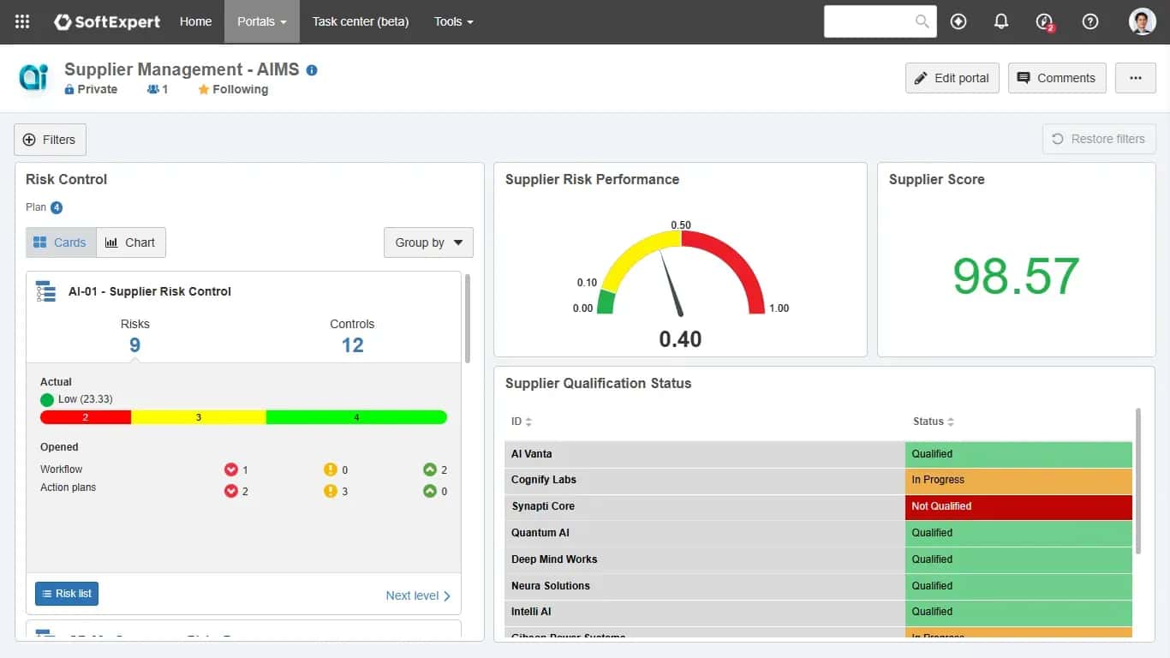Click the red segment of the risk bar
The height and width of the screenshot is (658, 1170).
86,417
